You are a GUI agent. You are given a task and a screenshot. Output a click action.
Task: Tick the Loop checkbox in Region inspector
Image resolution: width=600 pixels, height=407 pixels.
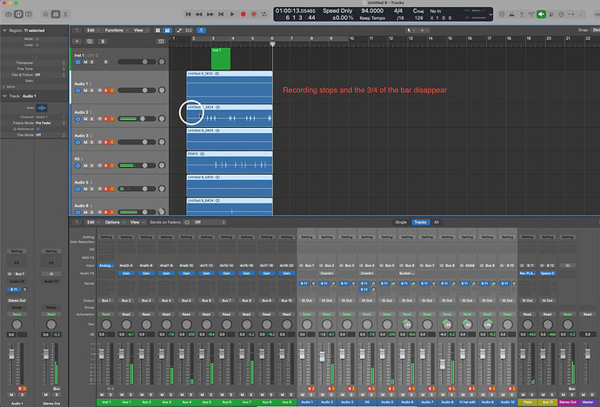[x=37, y=44]
